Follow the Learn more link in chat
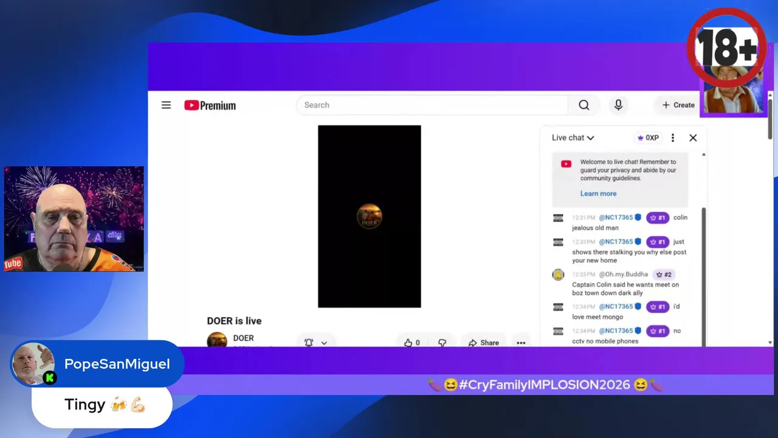Screen dimensions: 778x438 598,193
